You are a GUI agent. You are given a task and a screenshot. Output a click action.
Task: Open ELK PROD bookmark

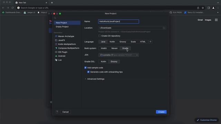(176, 12)
